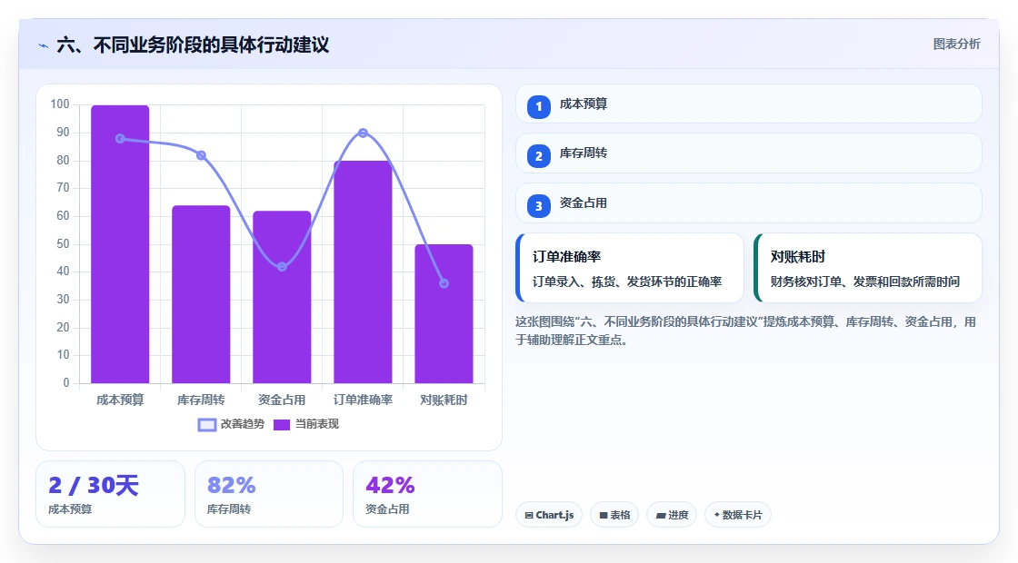The width and height of the screenshot is (1018, 563).
Task: Click the Chart.js tag pill
Action: 549,515
